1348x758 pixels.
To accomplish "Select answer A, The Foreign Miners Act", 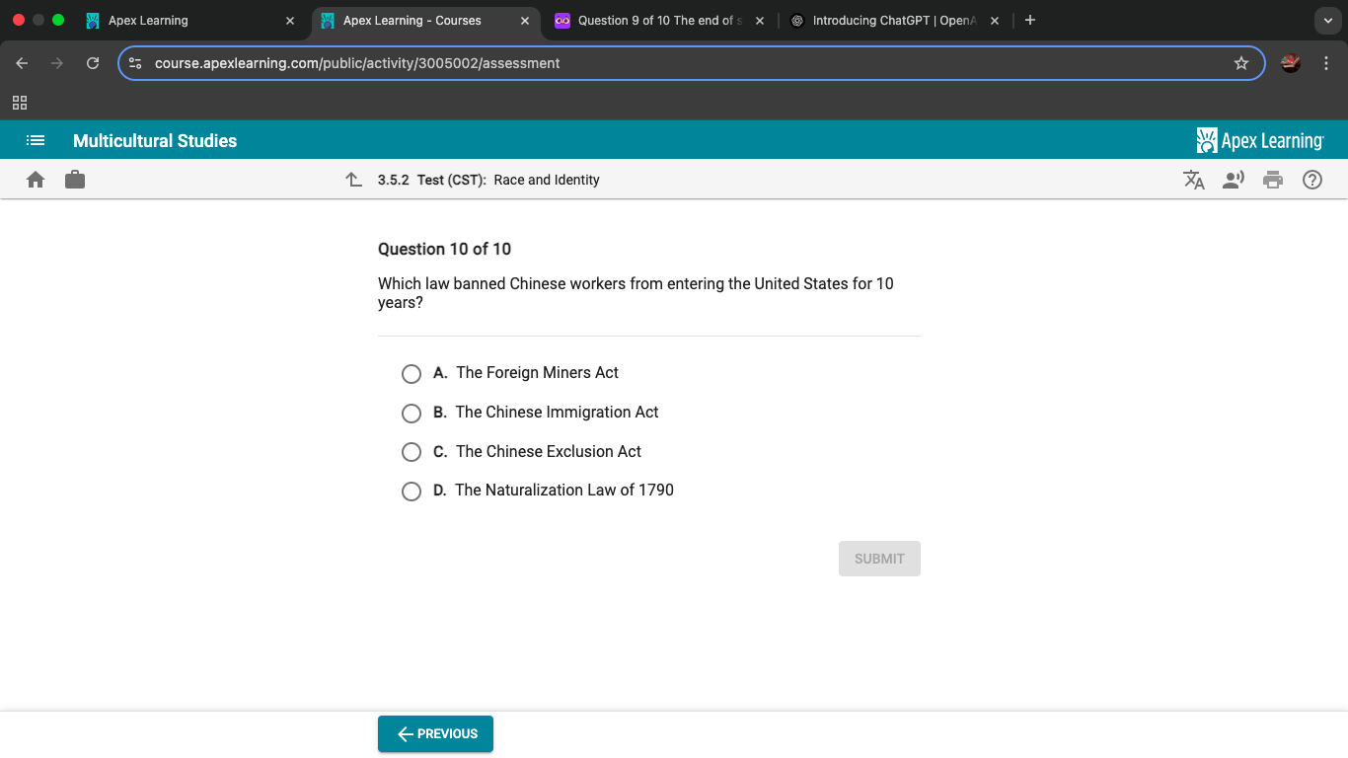I will point(412,374).
